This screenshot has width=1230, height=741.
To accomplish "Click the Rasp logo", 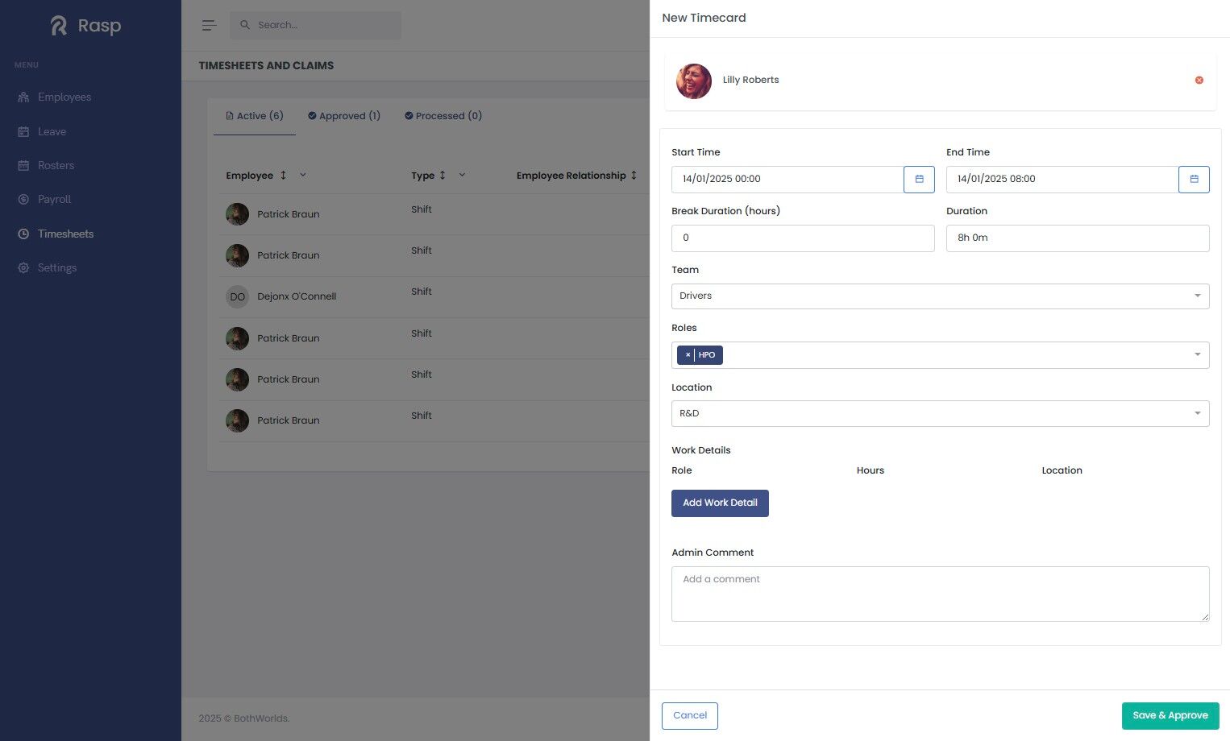I will (x=86, y=26).
